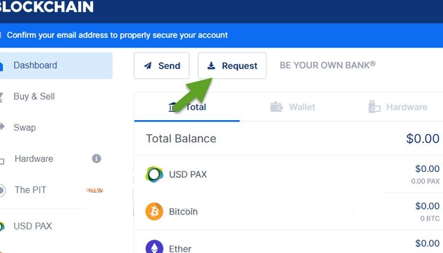Open USD PAX in the sidebar
443x253 pixels.
[x=33, y=226]
